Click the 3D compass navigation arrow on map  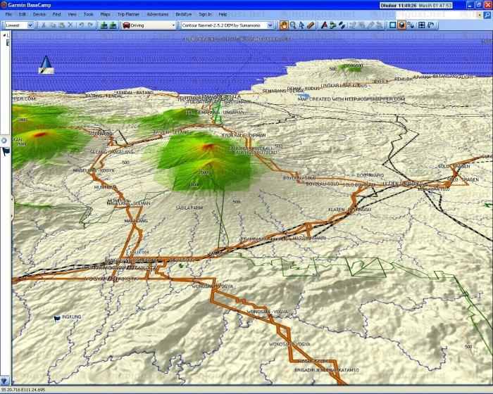[x=46, y=65]
